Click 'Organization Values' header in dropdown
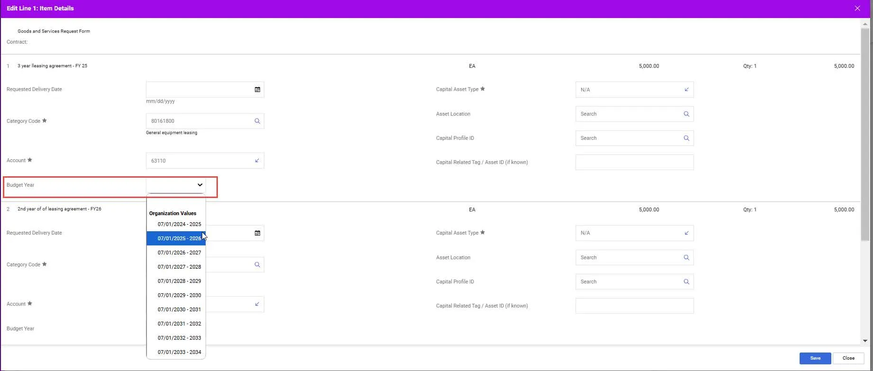 coord(172,213)
